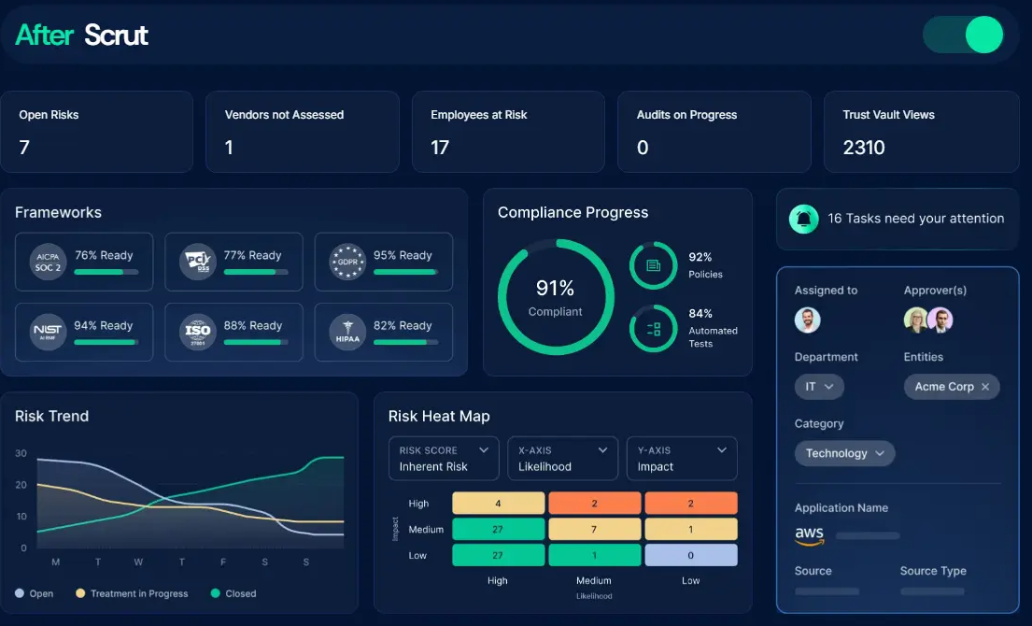Select the Trust Vault Views card
This screenshot has height=626, width=1032.
921,131
